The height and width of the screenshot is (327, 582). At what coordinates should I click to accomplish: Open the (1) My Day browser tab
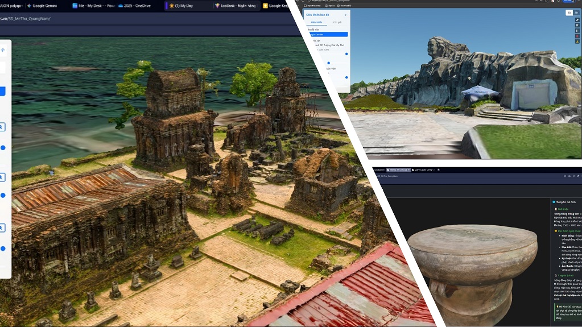click(181, 6)
